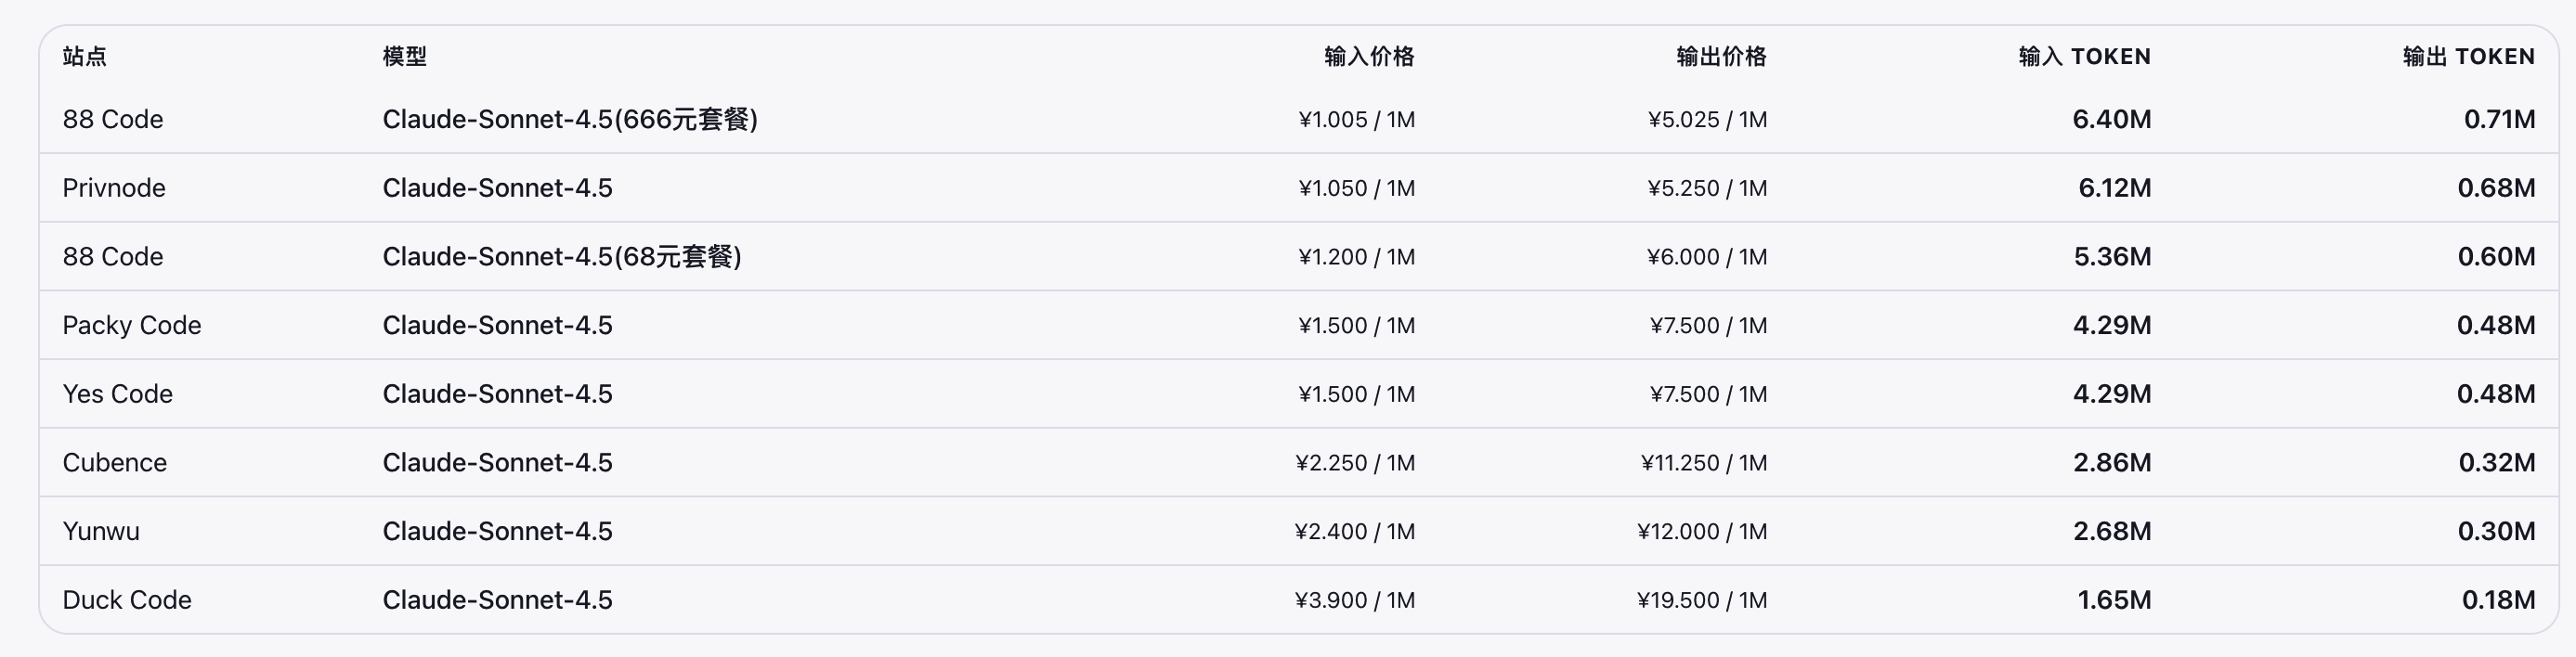Image resolution: width=2576 pixels, height=657 pixels.
Task: Select the Duck Code site cell
Action: click(x=127, y=600)
